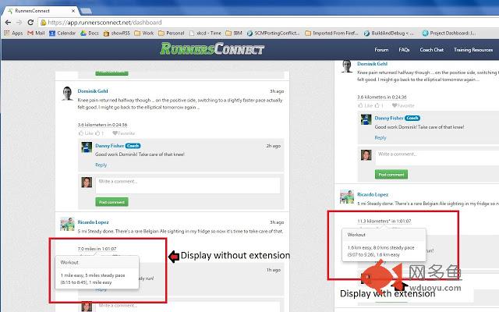Open the BuildAndDebug bookmark
The image size is (499, 312).
tap(389, 33)
